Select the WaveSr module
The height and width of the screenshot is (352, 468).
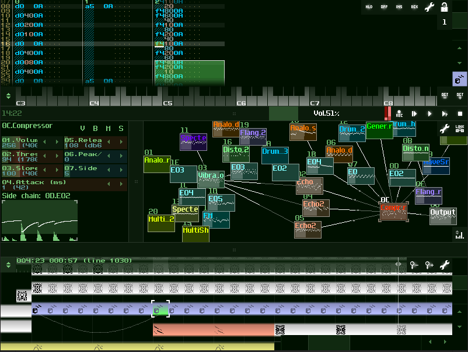pyautogui.click(x=436, y=166)
